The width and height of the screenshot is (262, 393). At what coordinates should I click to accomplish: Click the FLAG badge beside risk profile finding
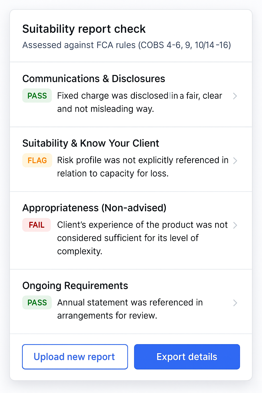(x=37, y=160)
